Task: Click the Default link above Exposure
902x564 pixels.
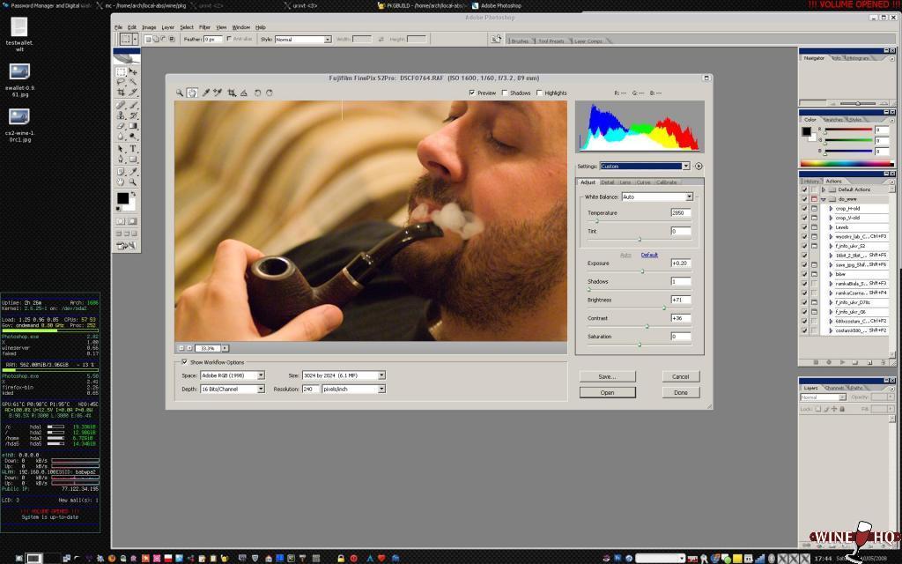Action: coord(649,255)
